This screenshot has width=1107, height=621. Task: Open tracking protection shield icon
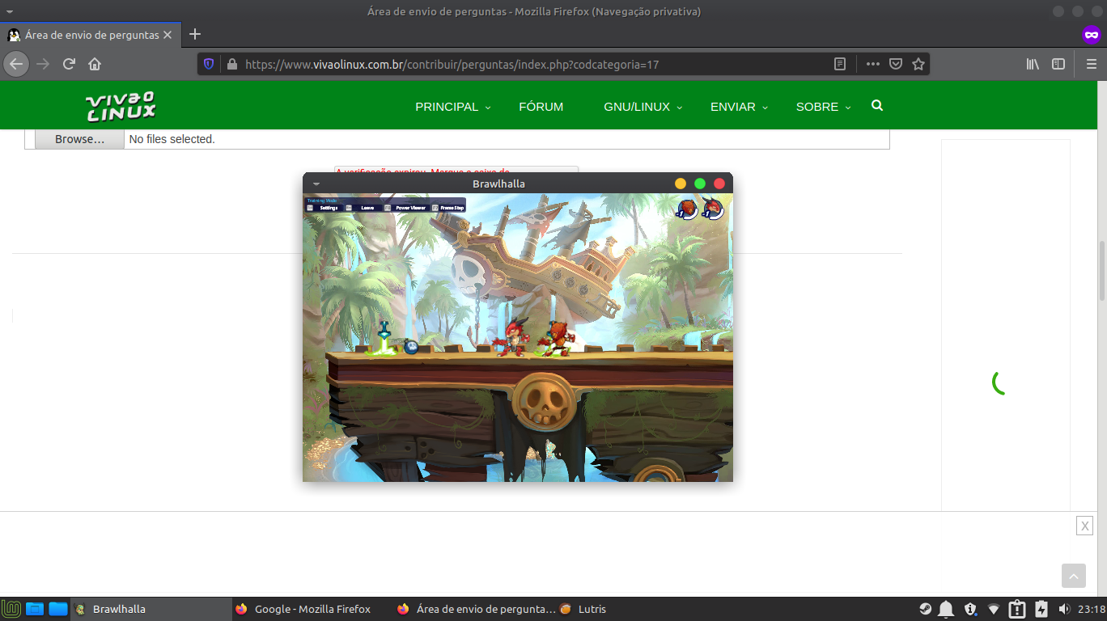[x=209, y=64]
